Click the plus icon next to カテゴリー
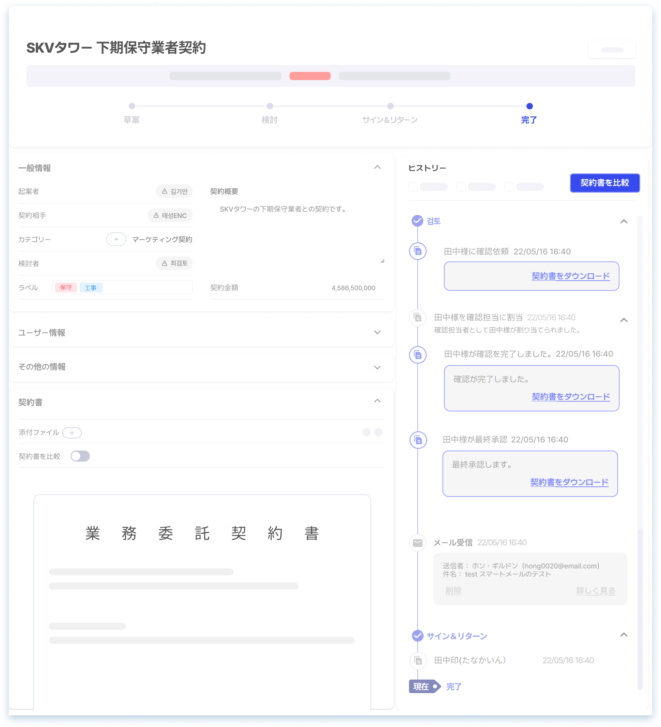661x727 pixels. (x=116, y=239)
